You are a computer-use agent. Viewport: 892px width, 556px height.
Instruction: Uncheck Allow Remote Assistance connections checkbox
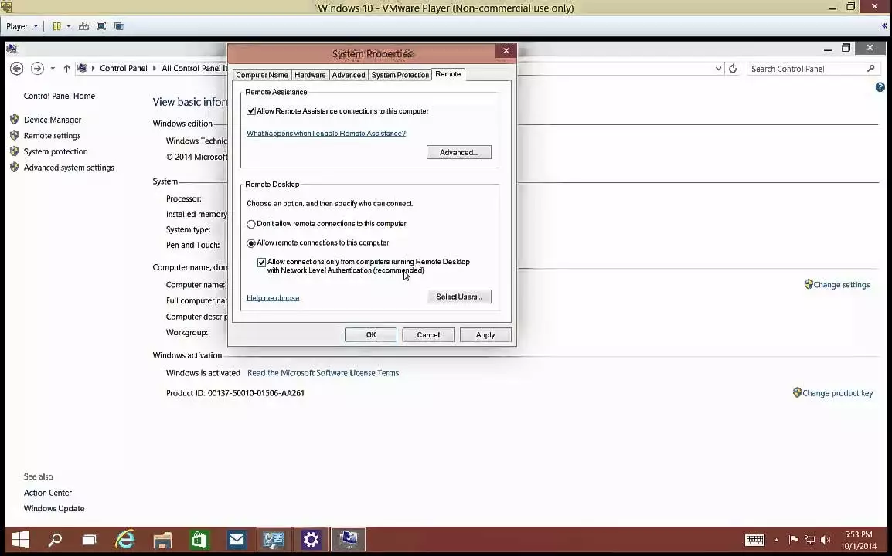tap(251, 111)
